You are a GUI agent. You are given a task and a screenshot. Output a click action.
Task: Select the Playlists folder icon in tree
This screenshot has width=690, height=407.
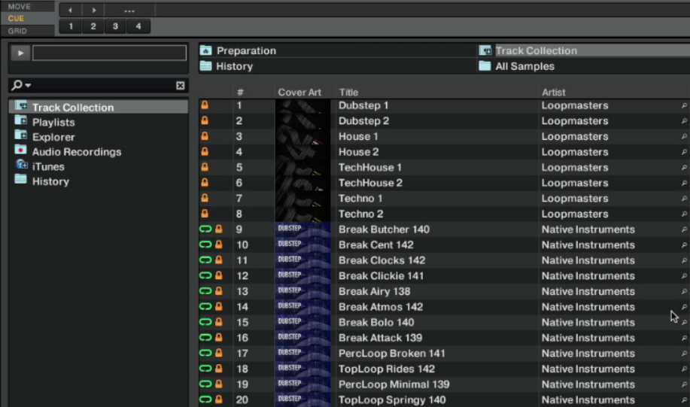[21, 122]
